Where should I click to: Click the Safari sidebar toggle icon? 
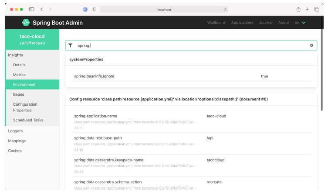tap(32, 9)
